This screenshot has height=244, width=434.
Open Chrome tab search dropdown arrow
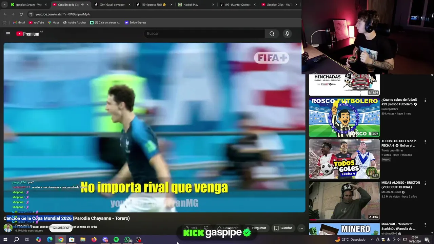pos(4,5)
